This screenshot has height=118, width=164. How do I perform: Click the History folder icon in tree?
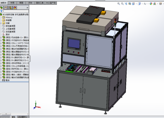4,17
